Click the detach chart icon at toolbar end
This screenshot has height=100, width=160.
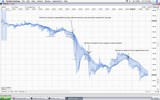[158, 7]
